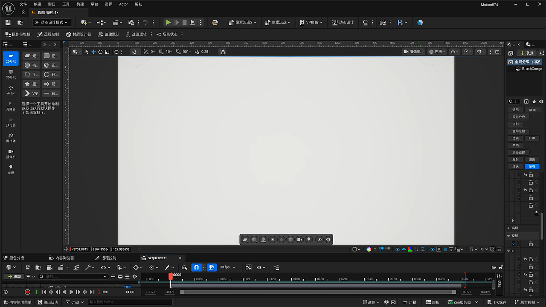Click the color wheel icon in viewport bottom bar
This screenshot has height=307, width=546.
tap(369, 249)
